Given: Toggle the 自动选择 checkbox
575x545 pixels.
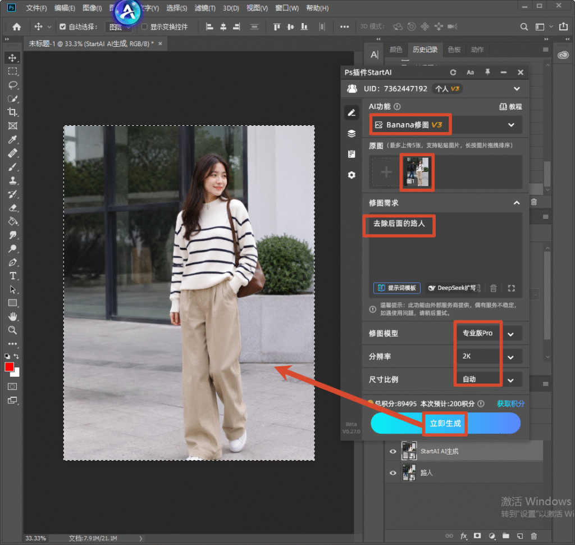Looking at the screenshot, I should [x=63, y=26].
